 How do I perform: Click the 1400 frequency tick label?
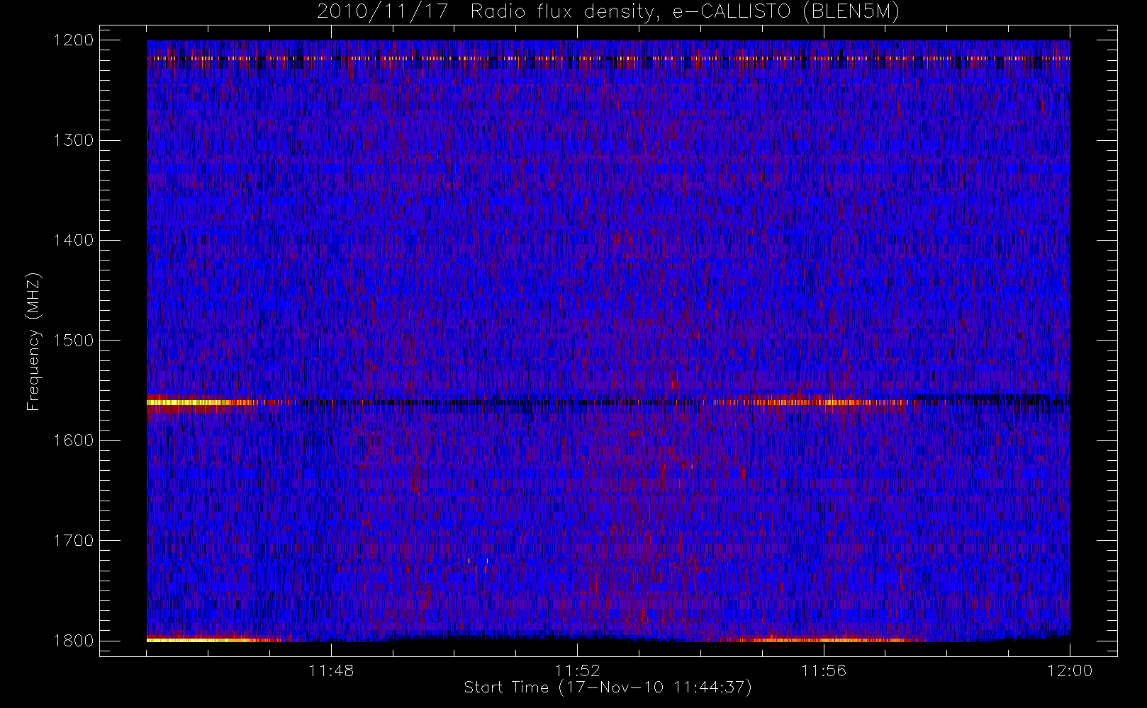click(x=74, y=240)
